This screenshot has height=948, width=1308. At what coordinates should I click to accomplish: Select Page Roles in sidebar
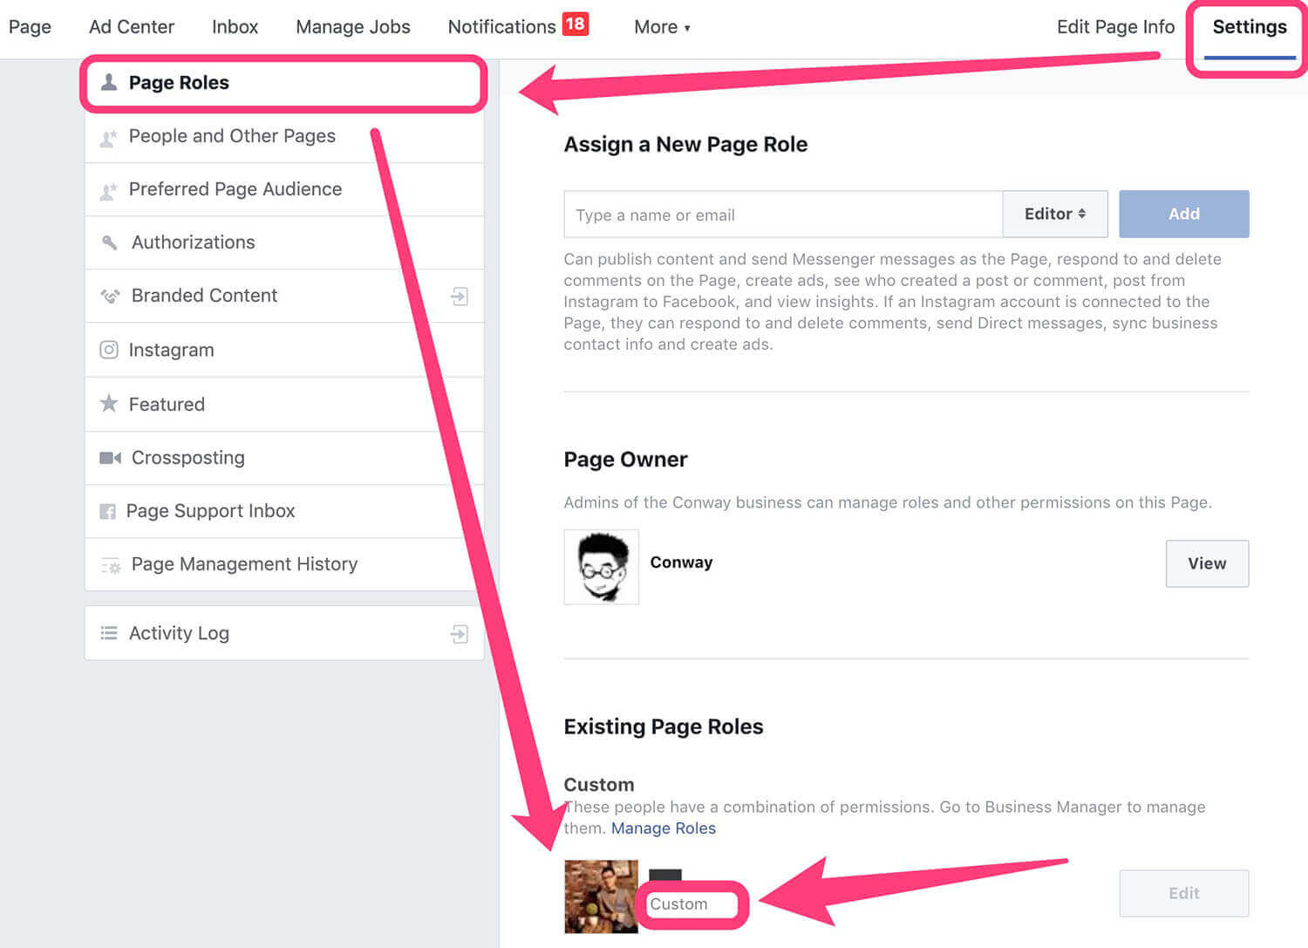click(x=283, y=83)
